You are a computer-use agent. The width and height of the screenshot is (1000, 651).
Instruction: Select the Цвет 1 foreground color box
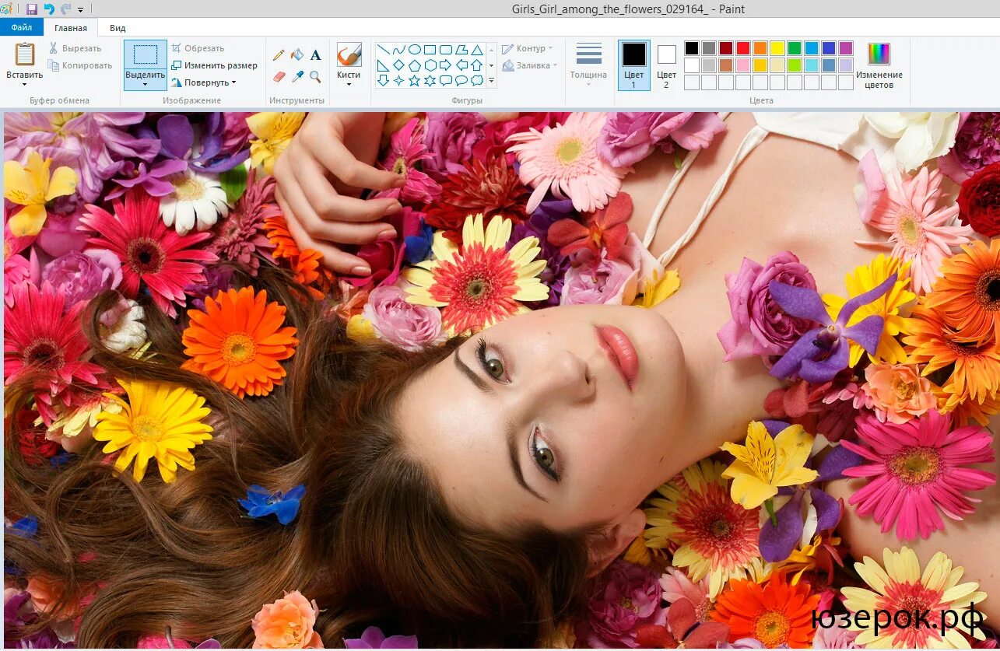coord(633,65)
